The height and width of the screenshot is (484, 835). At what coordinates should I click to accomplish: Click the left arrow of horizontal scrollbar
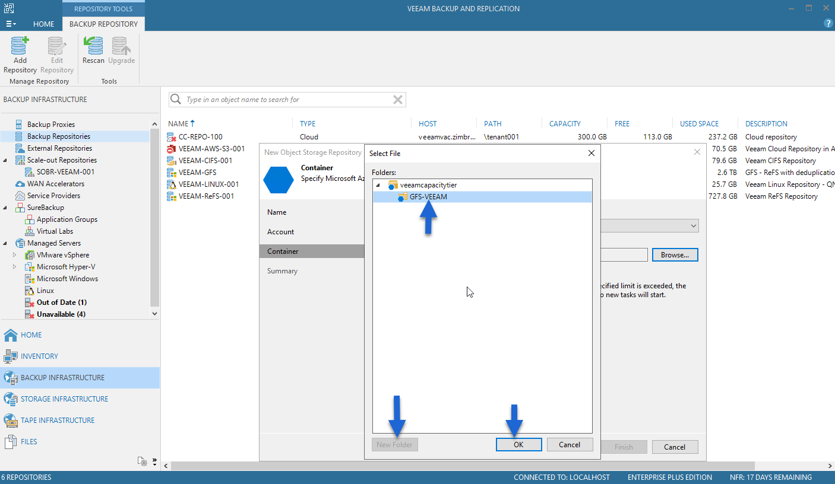pyautogui.click(x=166, y=466)
